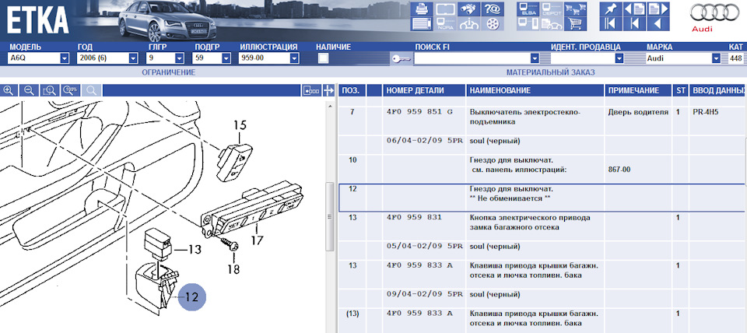
Task: Click the ETKA logo
Action: (x=37, y=21)
